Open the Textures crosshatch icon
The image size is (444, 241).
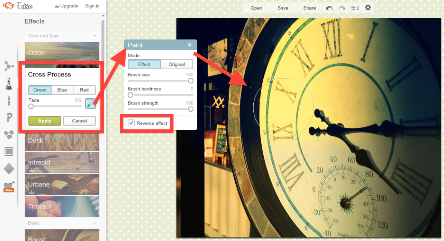(9, 168)
